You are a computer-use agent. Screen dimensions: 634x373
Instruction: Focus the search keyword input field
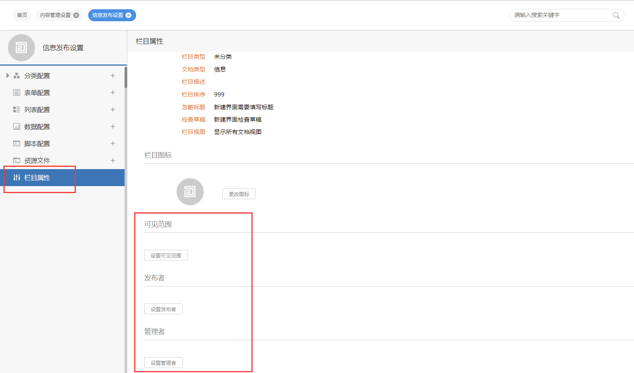tap(561, 15)
